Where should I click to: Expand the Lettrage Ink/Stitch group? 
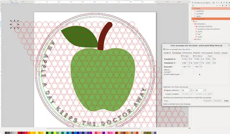click(195, 26)
